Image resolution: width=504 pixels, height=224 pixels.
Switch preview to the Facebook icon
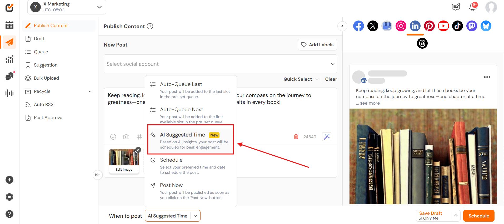(358, 26)
